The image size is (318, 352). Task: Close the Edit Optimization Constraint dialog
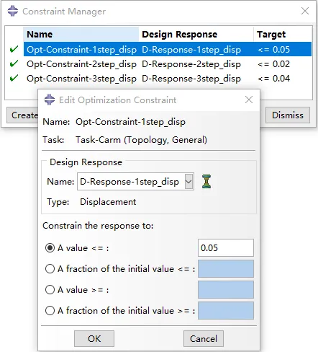pyautogui.click(x=249, y=100)
